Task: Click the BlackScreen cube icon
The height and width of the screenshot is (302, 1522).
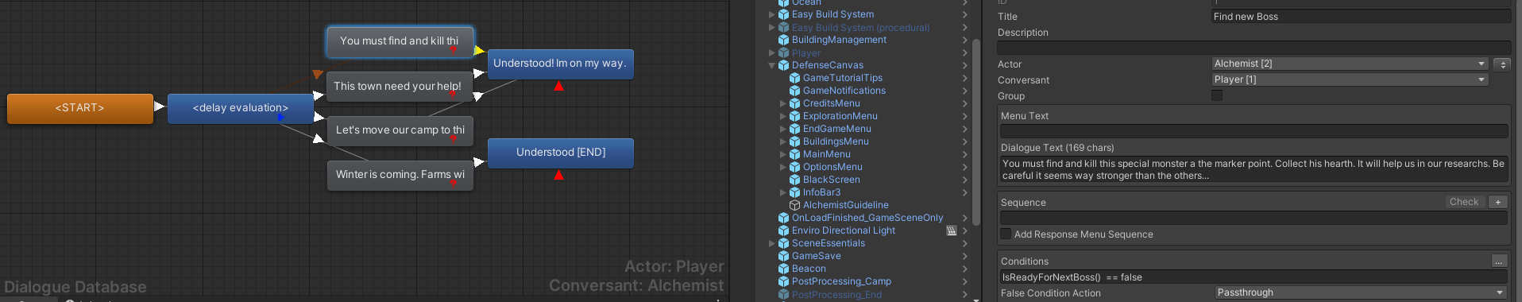Action: click(x=794, y=180)
